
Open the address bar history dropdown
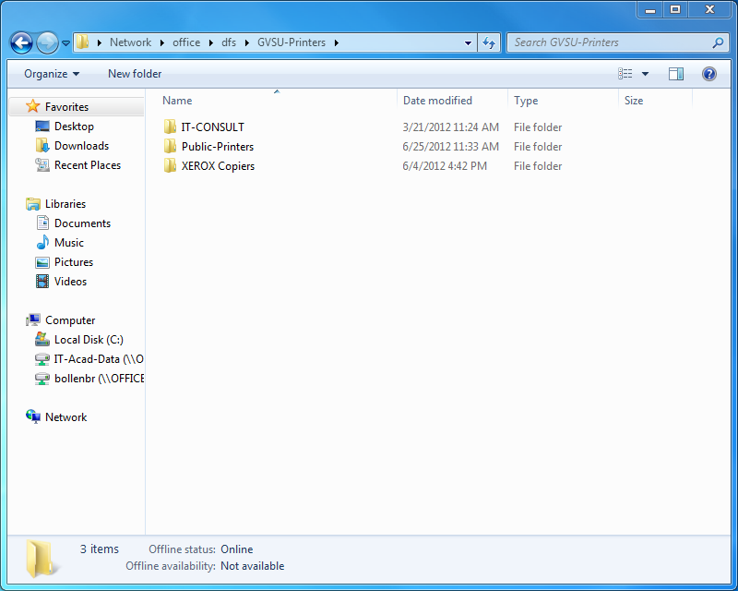(x=468, y=42)
